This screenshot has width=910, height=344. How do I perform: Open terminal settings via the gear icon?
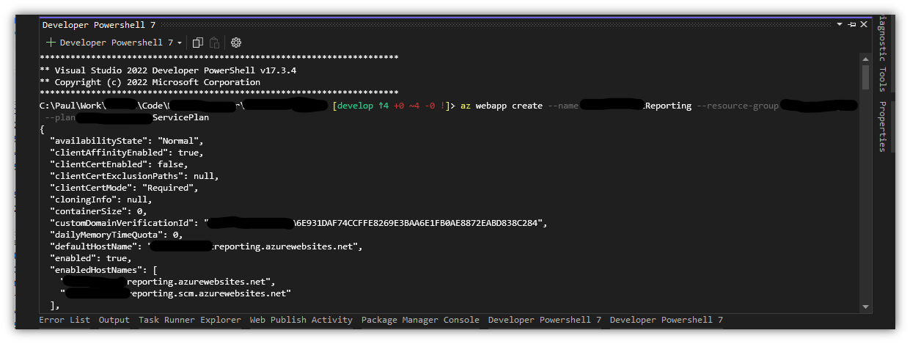(236, 43)
